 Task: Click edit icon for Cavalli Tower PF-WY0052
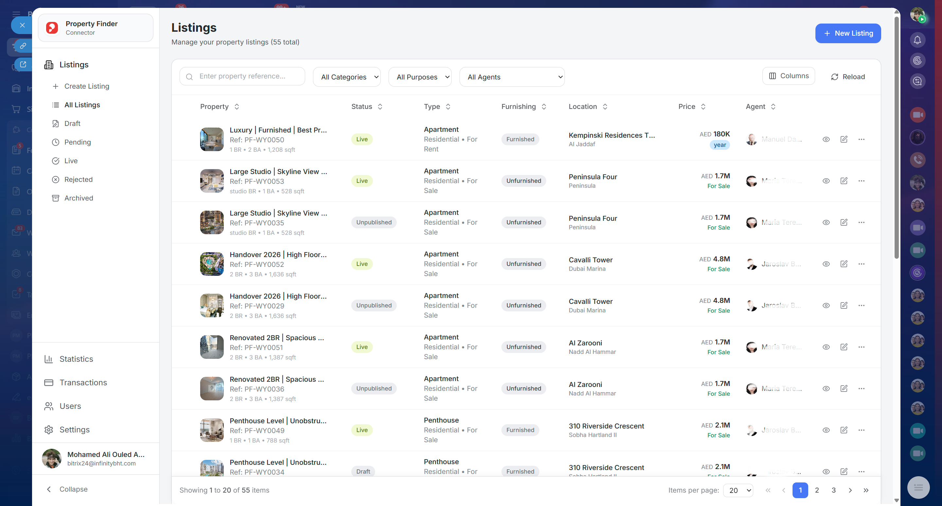[x=844, y=264]
